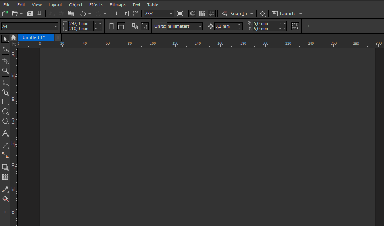Click the ruler origin corner box
The image size is (384, 226).
(14, 44)
